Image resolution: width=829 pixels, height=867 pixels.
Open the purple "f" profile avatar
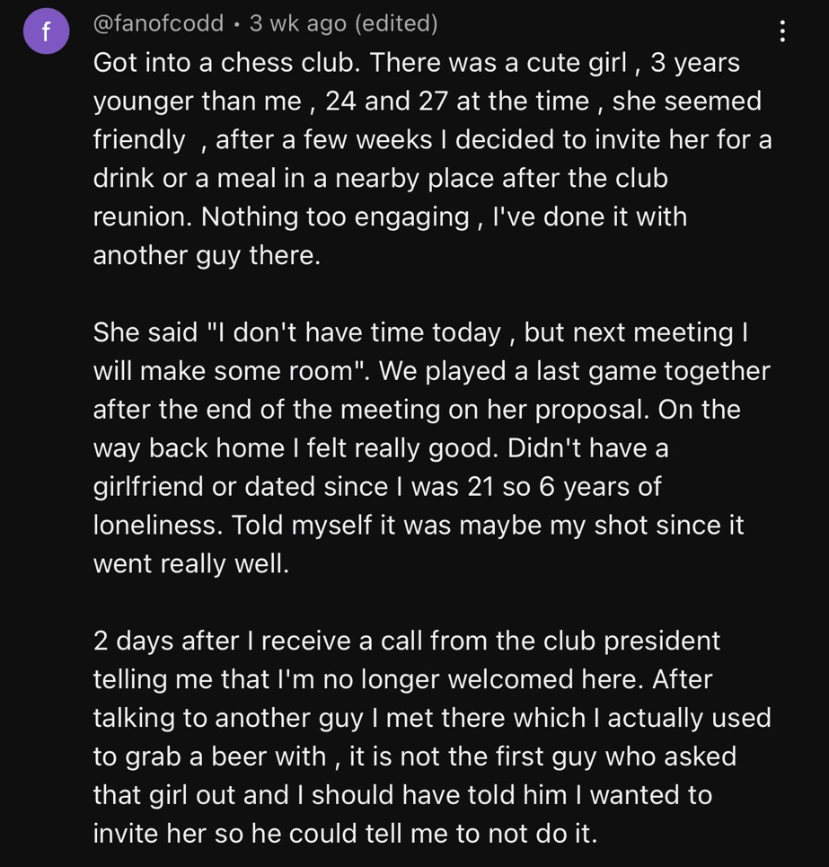coord(47,31)
